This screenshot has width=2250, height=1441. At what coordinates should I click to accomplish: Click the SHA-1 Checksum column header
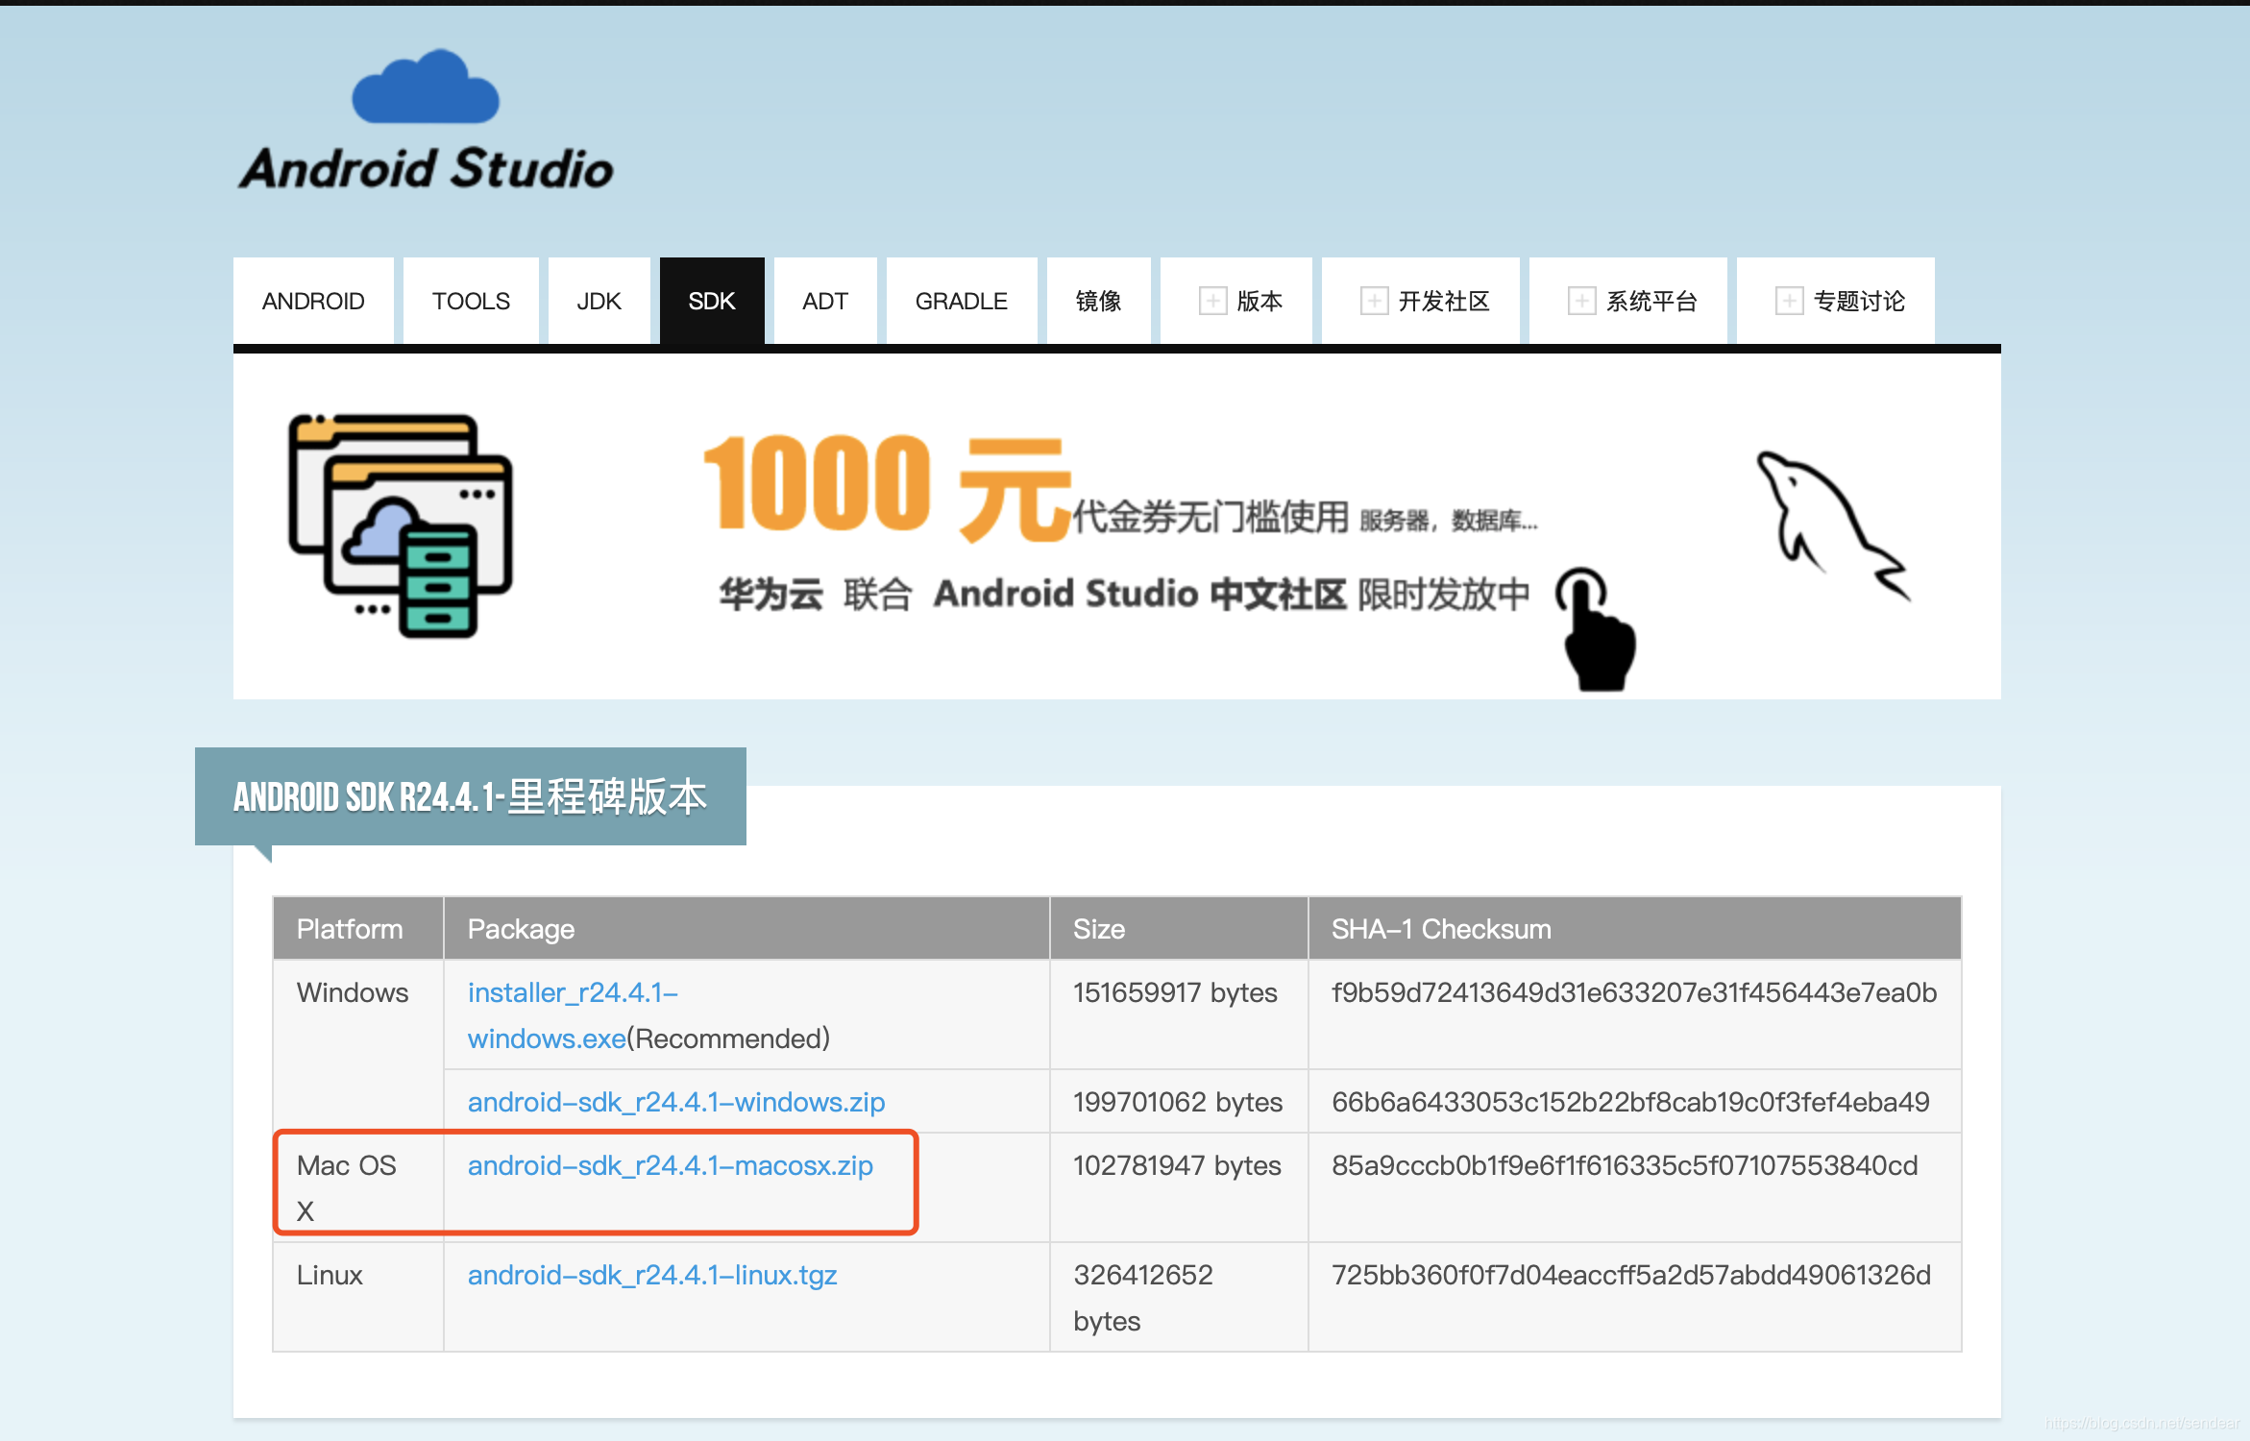pyautogui.click(x=1634, y=929)
